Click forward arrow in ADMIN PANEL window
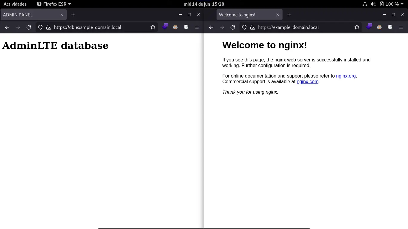The width and height of the screenshot is (408, 229). (x=18, y=27)
